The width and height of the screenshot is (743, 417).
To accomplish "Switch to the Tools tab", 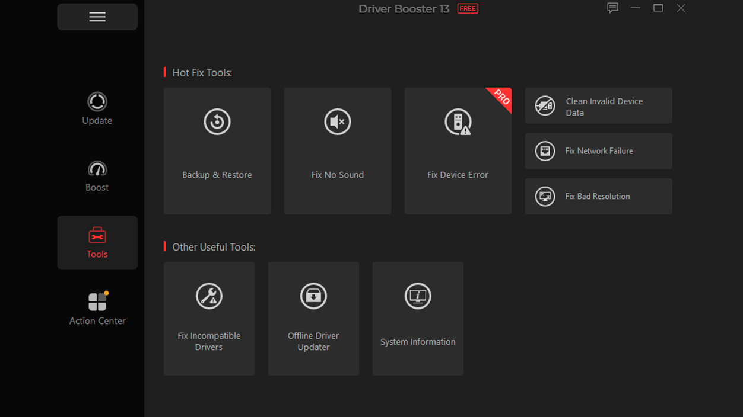I will (x=97, y=242).
